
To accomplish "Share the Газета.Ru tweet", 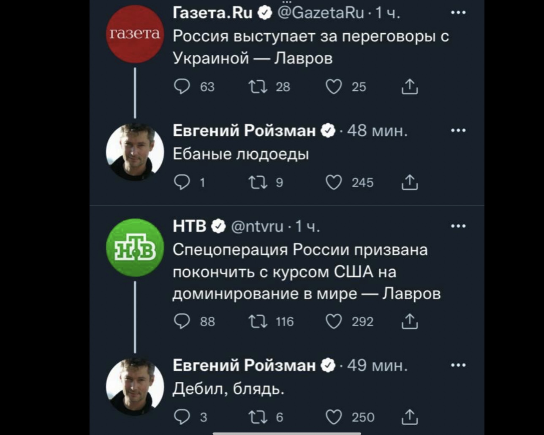I will [x=409, y=87].
